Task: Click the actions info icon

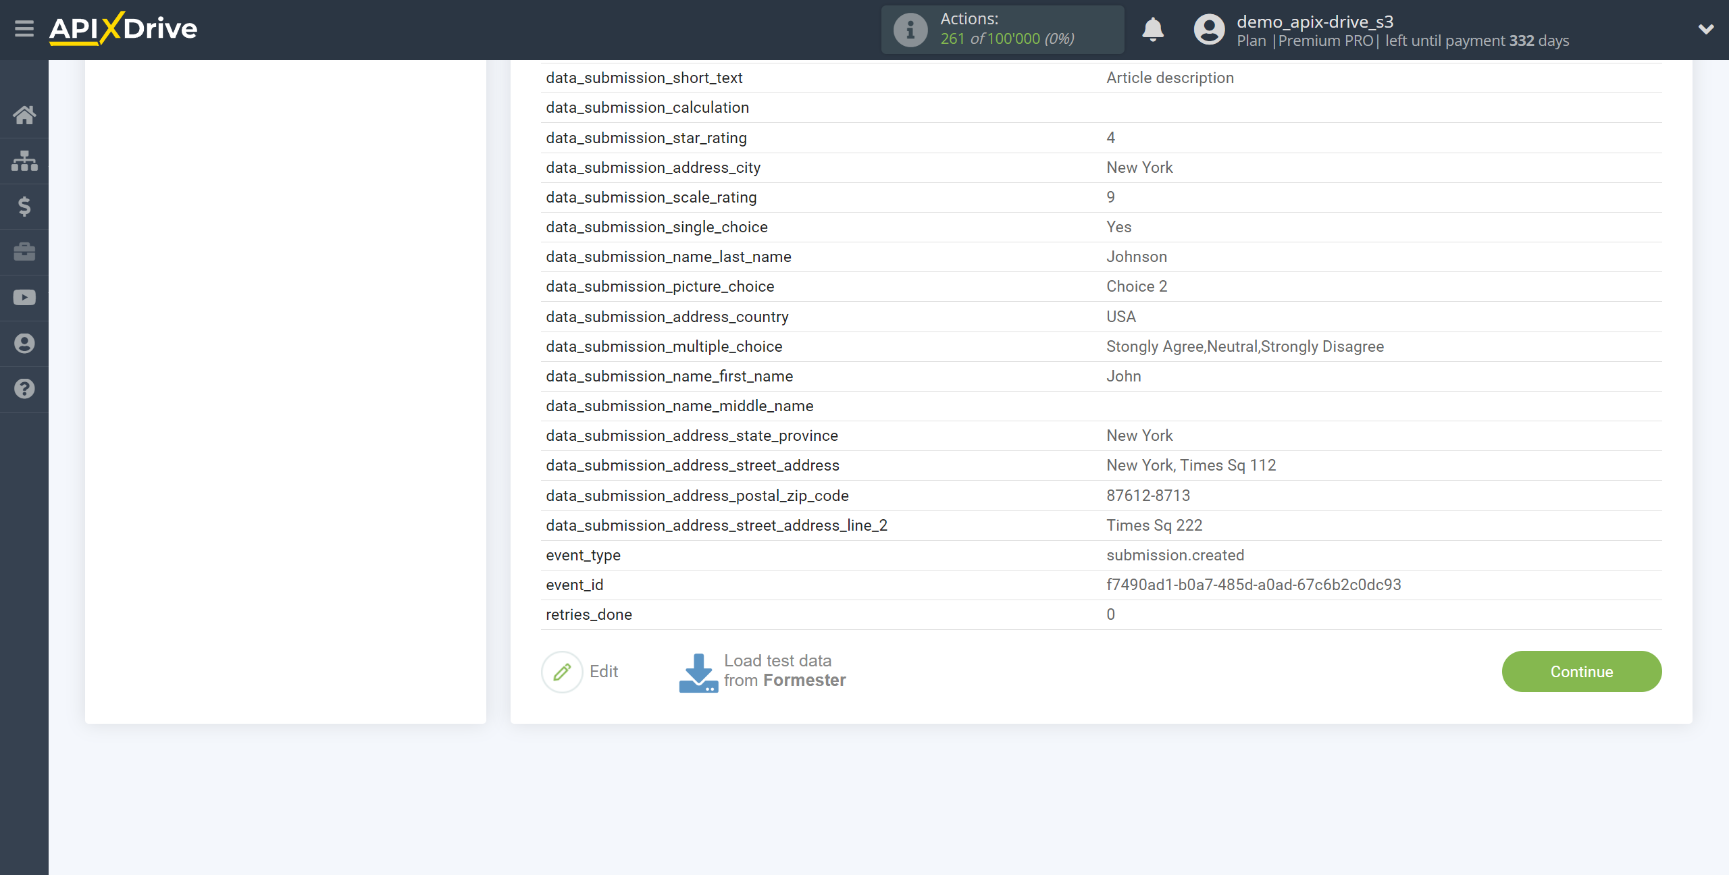Action: click(910, 30)
